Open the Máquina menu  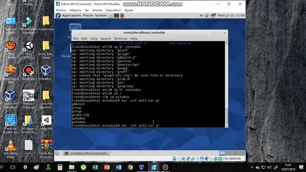[75, 10]
